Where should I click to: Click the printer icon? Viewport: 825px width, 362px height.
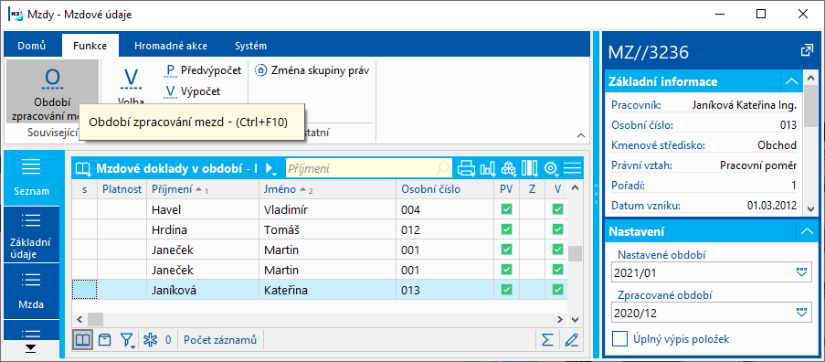(466, 168)
